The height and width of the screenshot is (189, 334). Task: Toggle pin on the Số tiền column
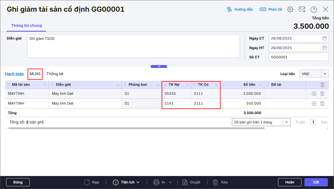point(224,85)
